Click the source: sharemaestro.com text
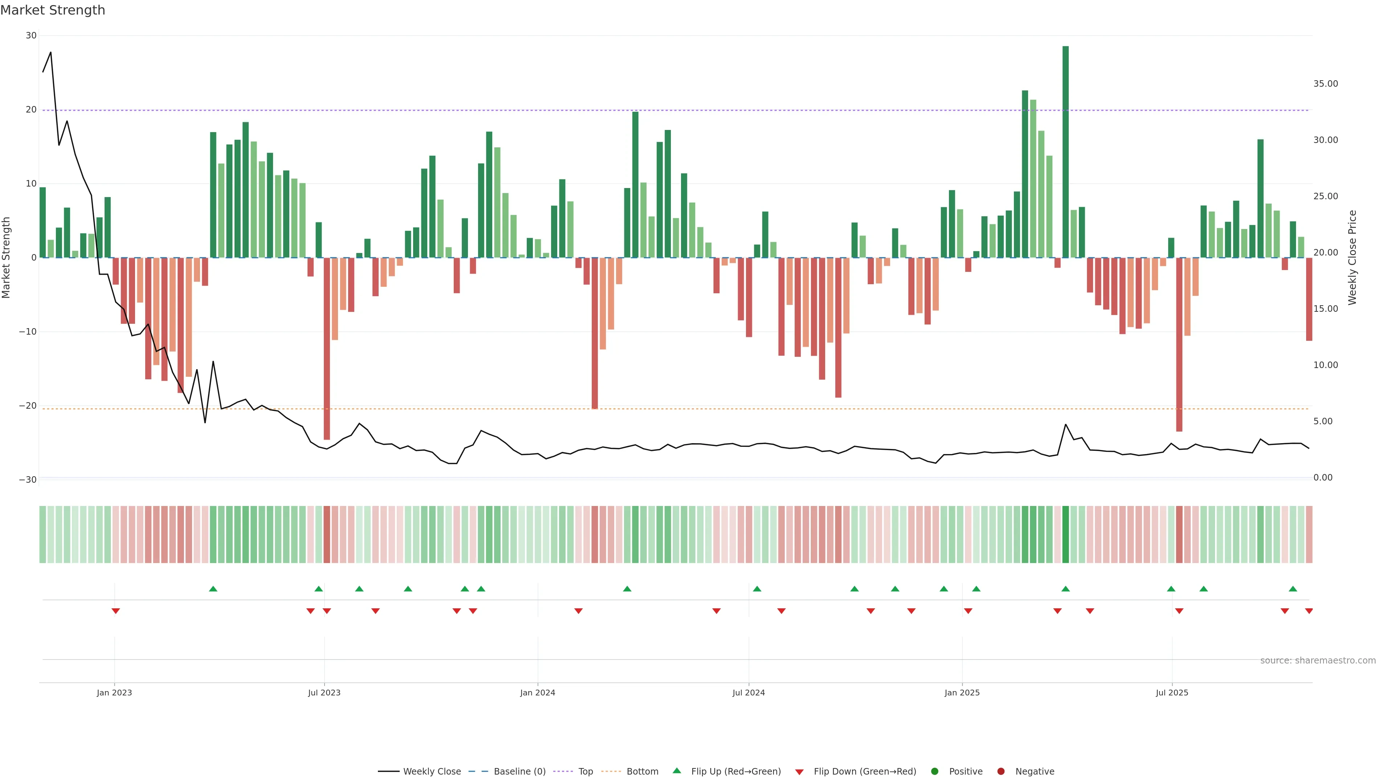This screenshot has width=1394, height=784. (1318, 661)
